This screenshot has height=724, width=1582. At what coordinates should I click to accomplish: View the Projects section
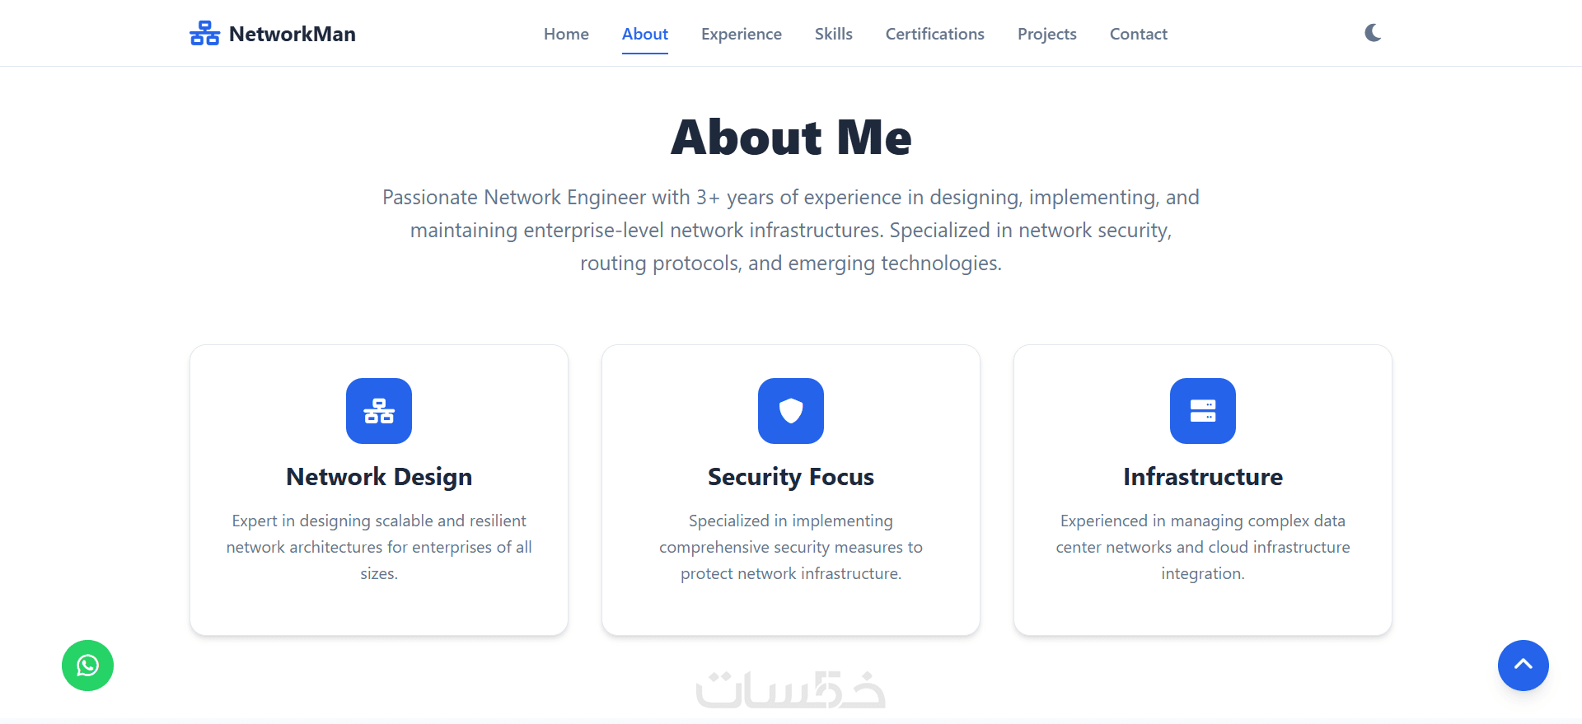(x=1046, y=34)
